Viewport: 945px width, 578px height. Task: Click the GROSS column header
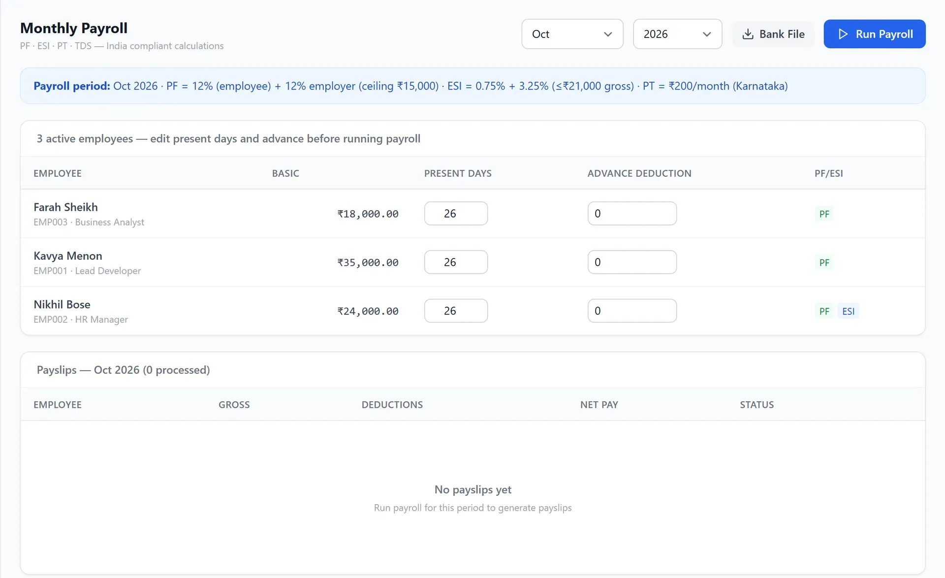pyautogui.click(x=234, y=405)
